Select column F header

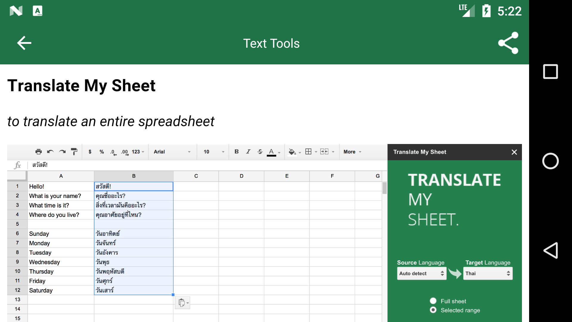[332, 176]
